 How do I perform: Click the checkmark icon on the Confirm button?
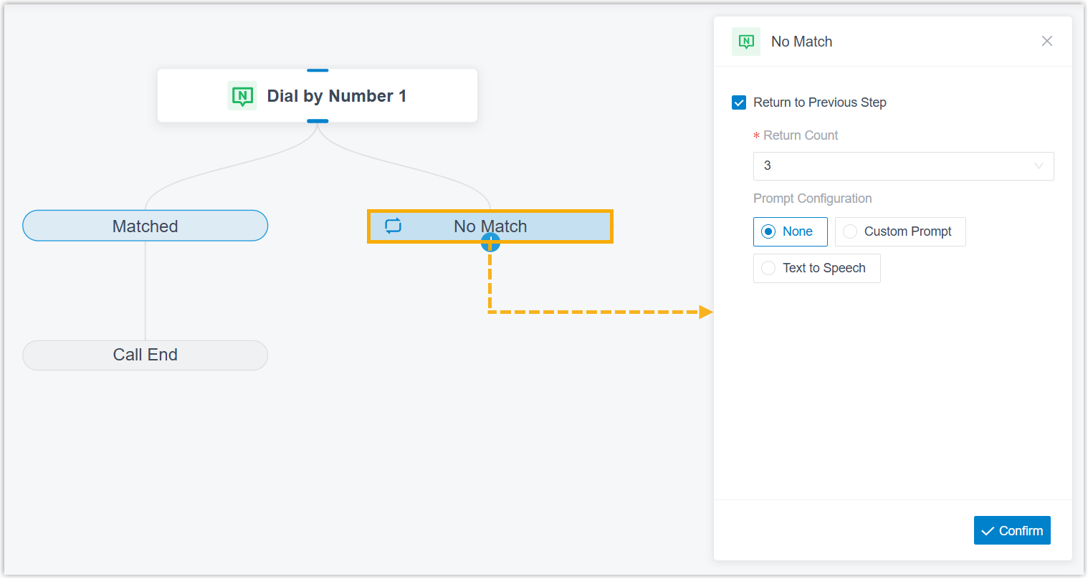(988, 531)
